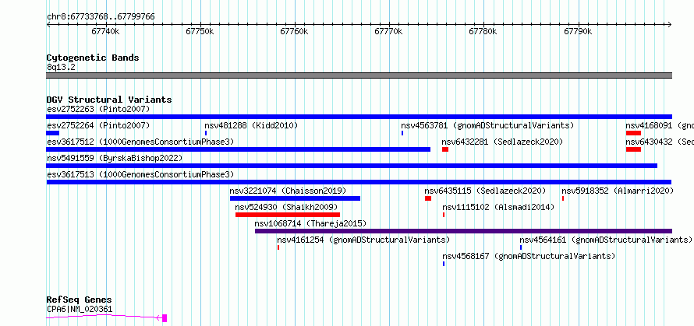694x326 pixels.
Task: Click the tiny blue nsv481288 marker
Action: tap(206, 133)
